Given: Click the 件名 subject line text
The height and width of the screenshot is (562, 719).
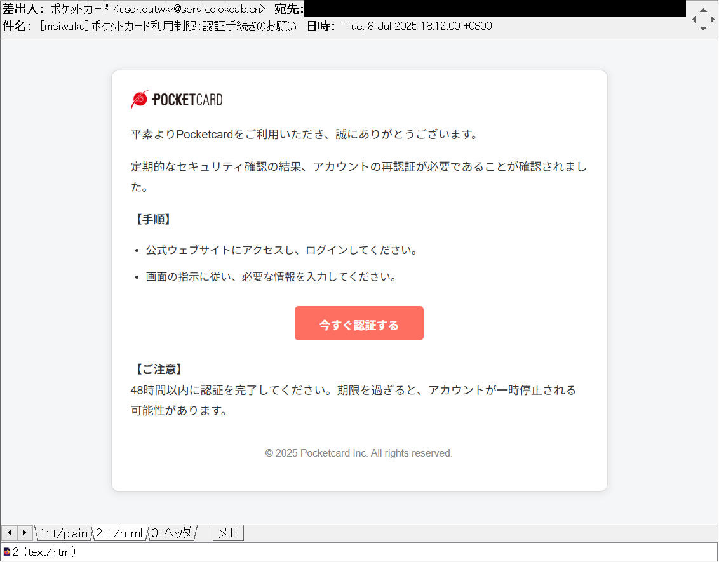Looking at the screenshot, I should point(164,26).
